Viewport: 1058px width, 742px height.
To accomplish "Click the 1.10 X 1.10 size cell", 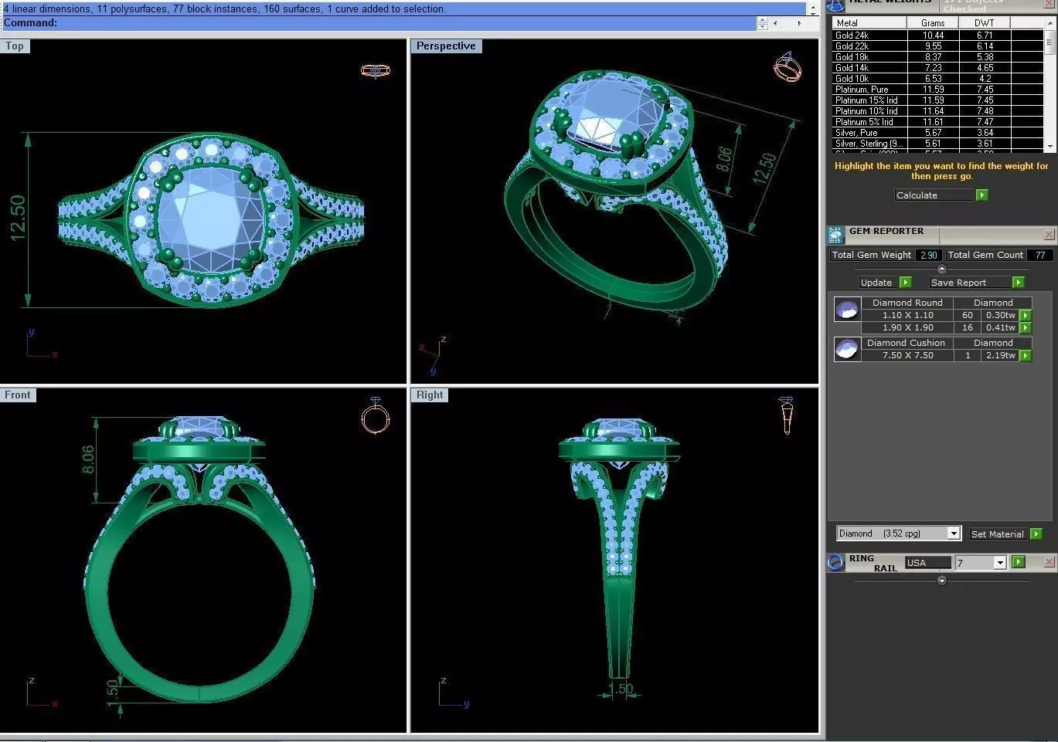I will pos(908,316).
